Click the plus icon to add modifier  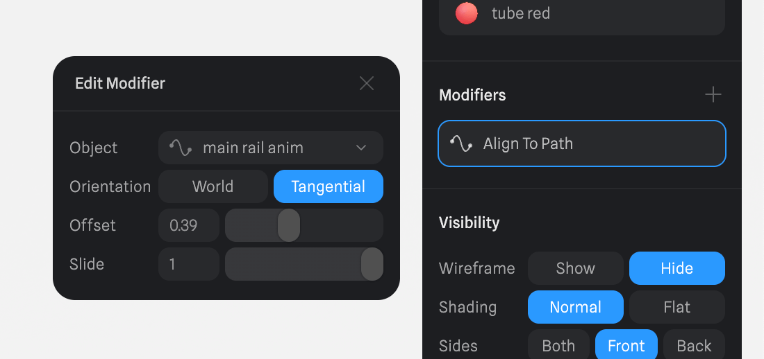coord(713,95)
